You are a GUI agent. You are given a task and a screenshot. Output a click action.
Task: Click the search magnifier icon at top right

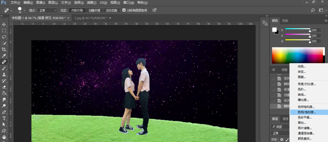point(313,10)
